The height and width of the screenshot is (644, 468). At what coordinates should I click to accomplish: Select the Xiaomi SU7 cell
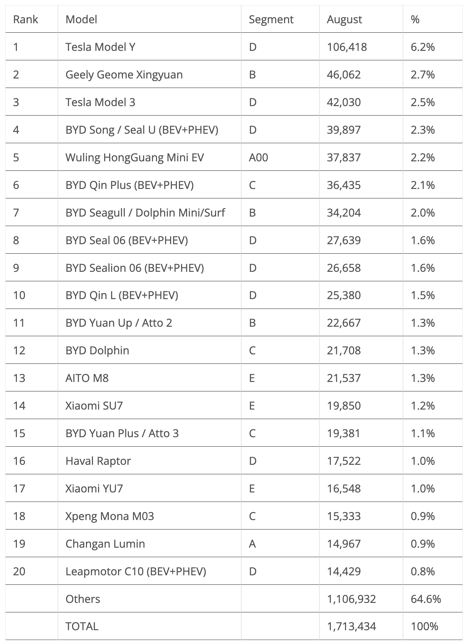[94, 406]
